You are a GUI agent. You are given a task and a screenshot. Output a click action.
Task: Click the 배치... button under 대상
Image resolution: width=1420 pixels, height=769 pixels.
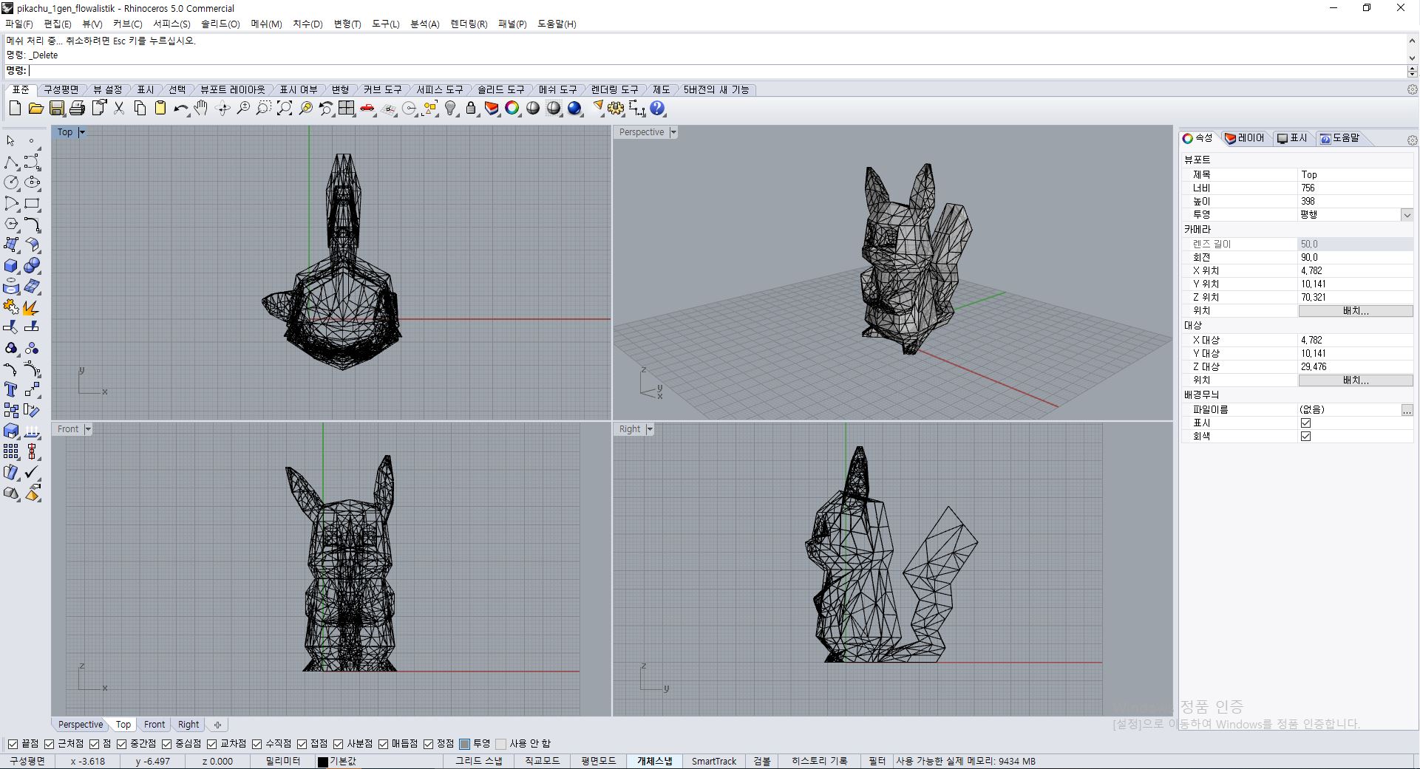[1356, 380]
